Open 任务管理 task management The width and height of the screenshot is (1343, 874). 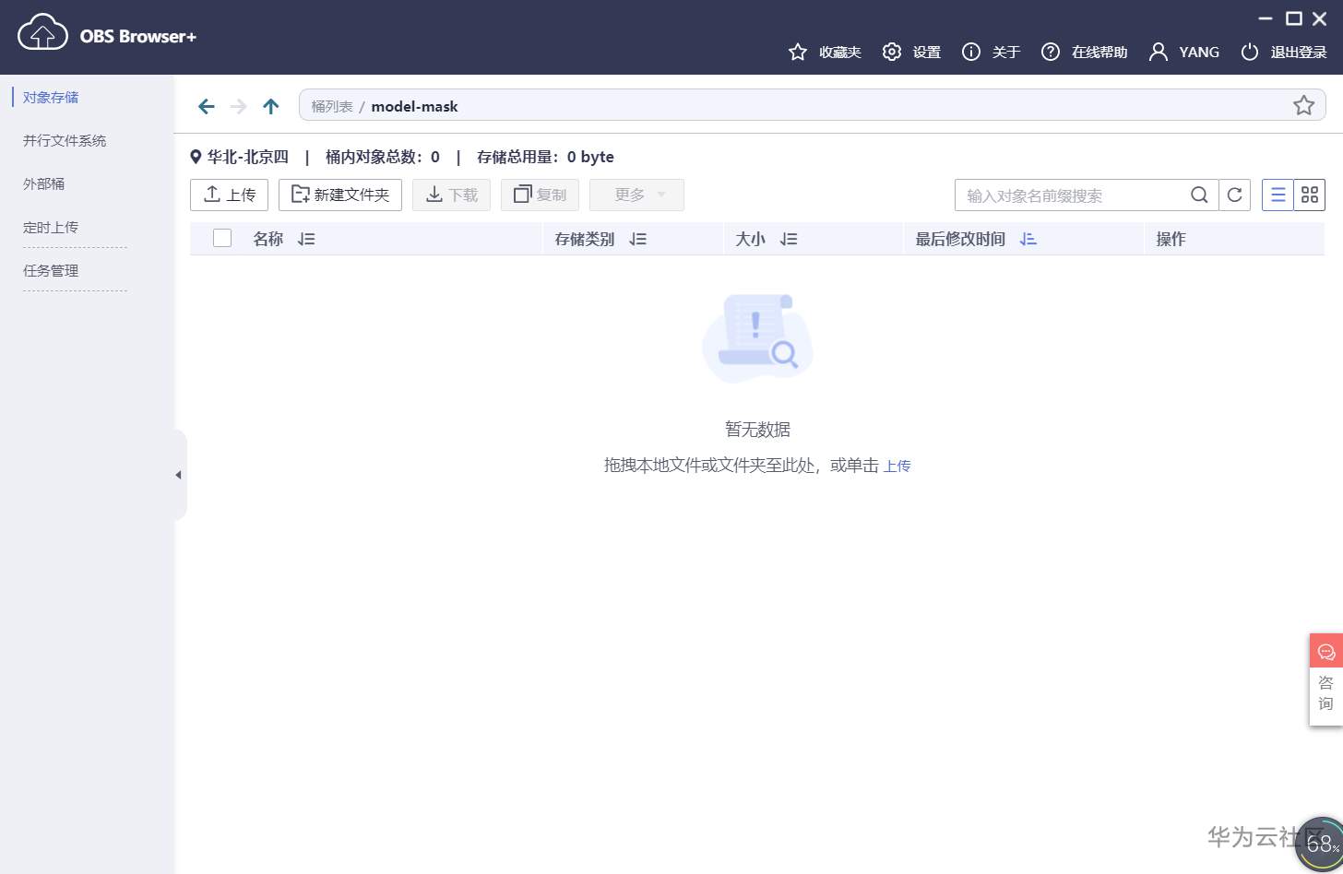(51, 270)
